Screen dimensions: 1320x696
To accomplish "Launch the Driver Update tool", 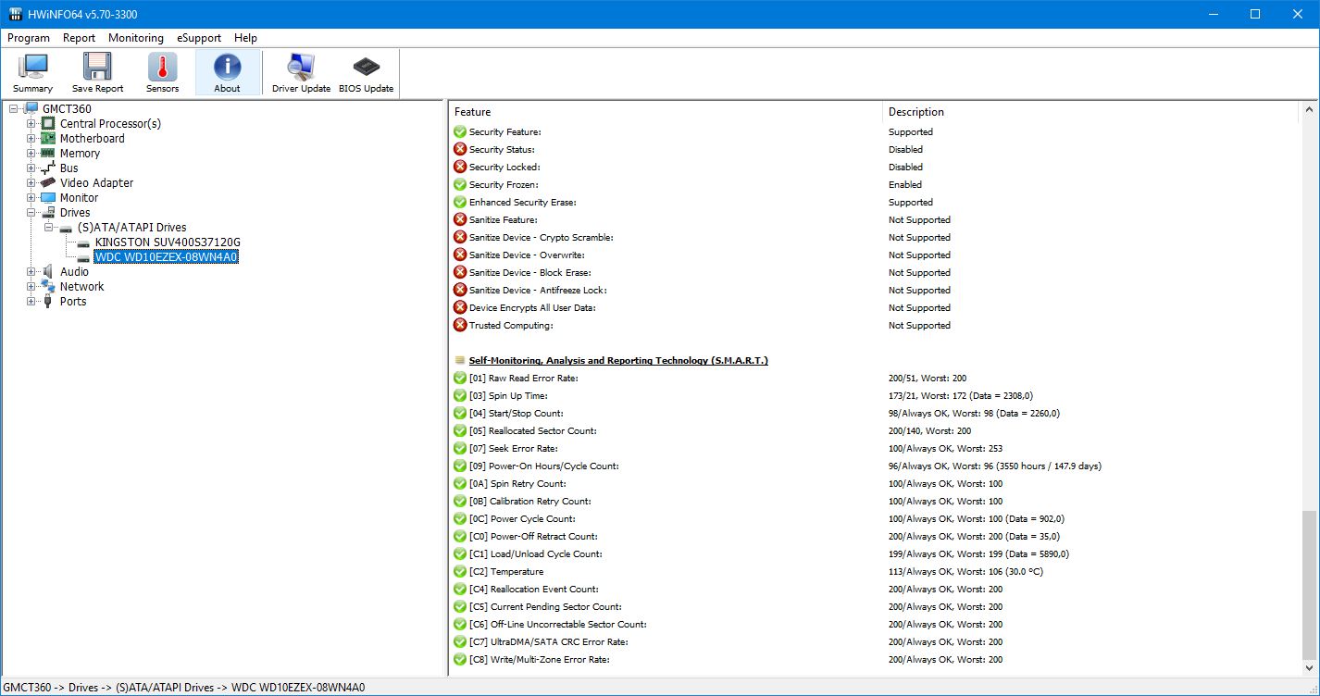I will click(x=301, y=73).
